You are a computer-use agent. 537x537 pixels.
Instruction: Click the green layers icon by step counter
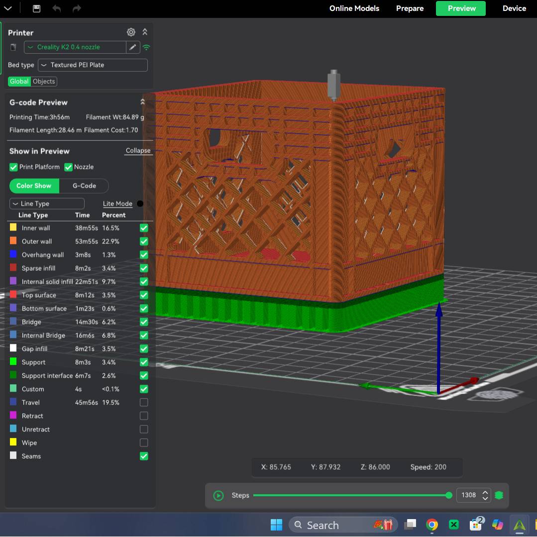coord(499,495)
